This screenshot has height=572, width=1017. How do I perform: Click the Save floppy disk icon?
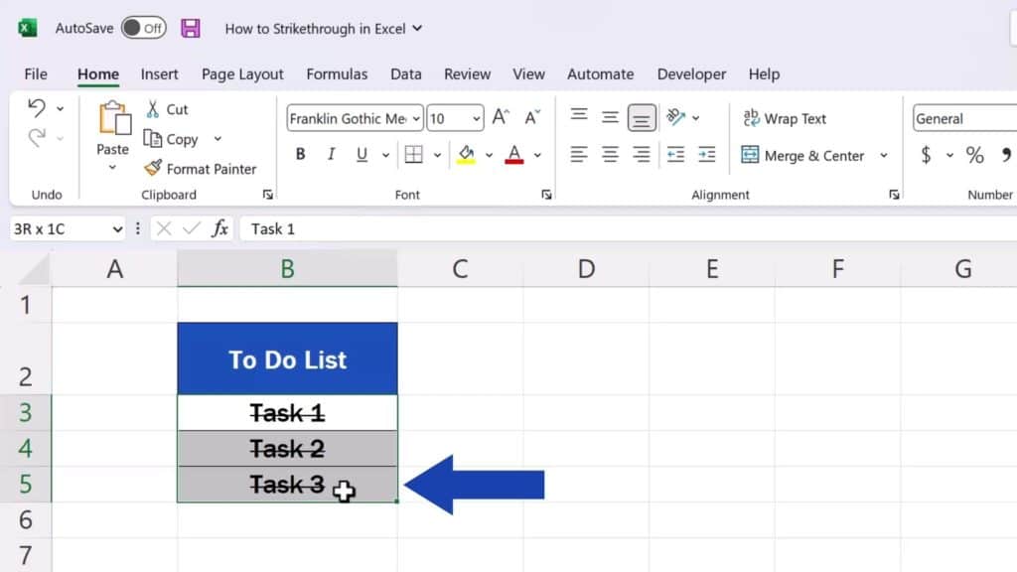pyautogui.click(x=191, y=28)
